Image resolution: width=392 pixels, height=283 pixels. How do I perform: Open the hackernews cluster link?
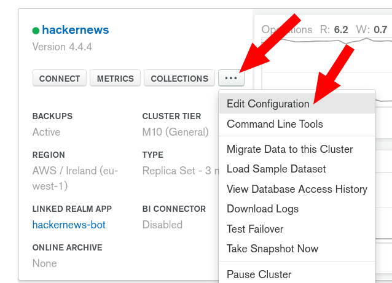[x=76, y=30]
